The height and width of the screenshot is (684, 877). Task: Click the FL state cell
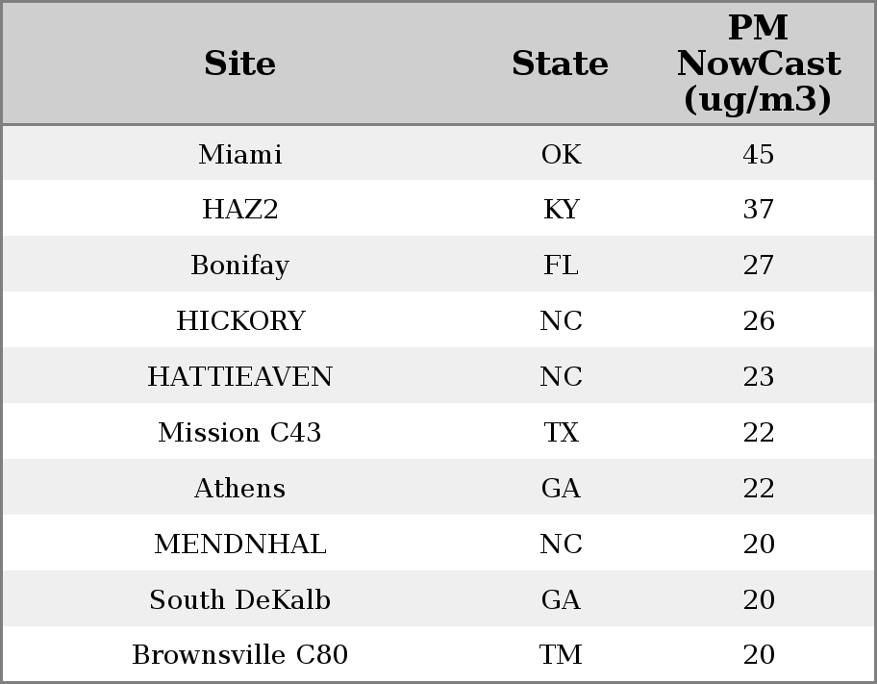pyautogui.click(x=561, y=266)
